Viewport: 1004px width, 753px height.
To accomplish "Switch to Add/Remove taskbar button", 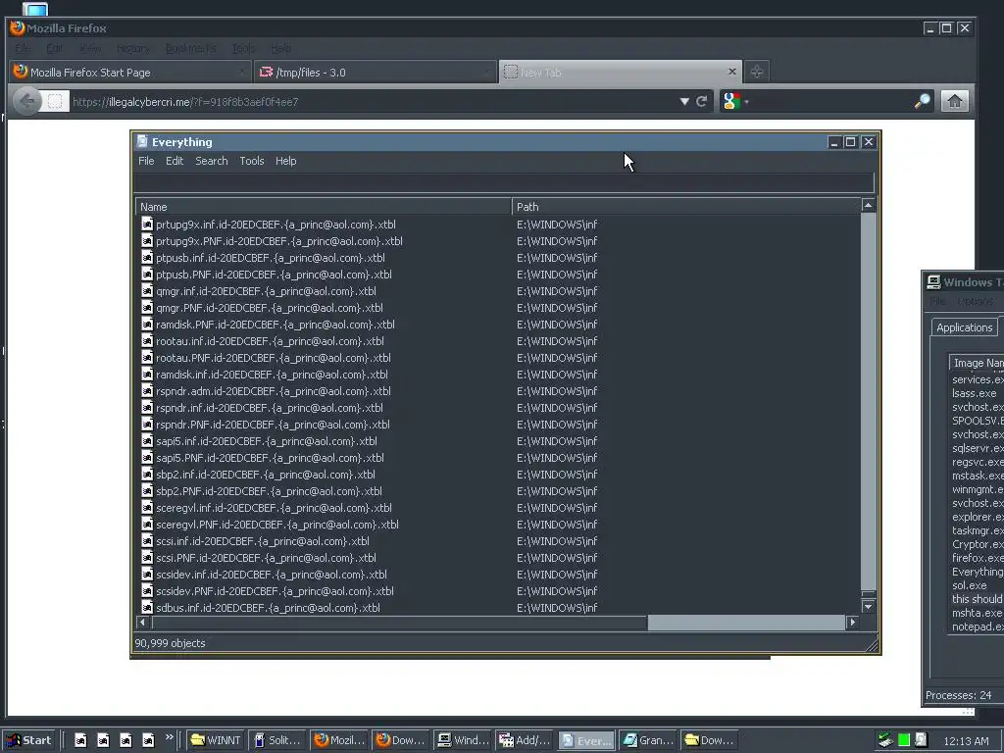I will click(x=526, y=740).
